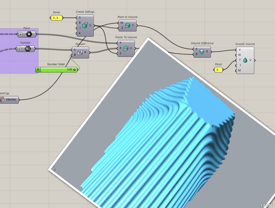Viewport: 275px width, 208px height.
Task: Click the Volume Difference component icon
Action: (x=202, y=52)
